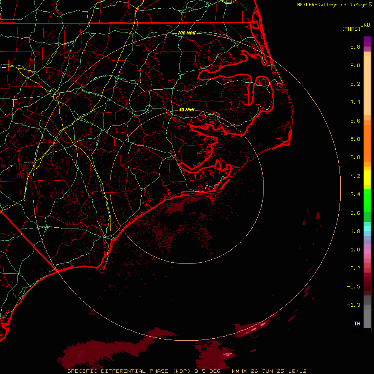
Task: Click the 8.2 value on the color scale
Action: click(x=355, y=84)
